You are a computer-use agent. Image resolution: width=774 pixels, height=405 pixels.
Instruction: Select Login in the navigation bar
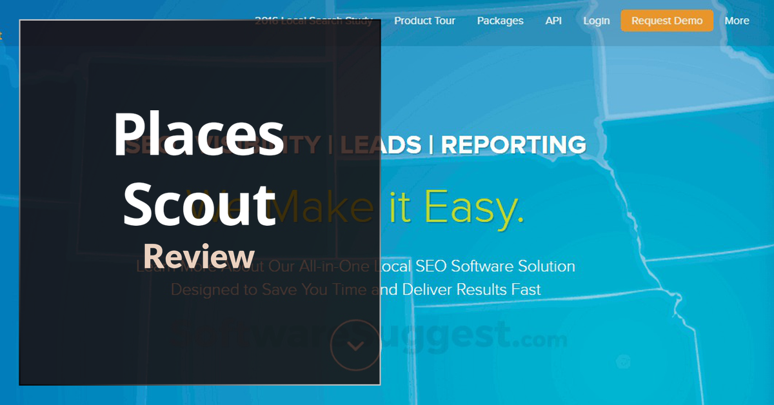point(596,21)
